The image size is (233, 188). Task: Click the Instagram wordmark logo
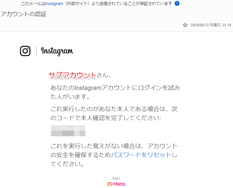point(57,51)
